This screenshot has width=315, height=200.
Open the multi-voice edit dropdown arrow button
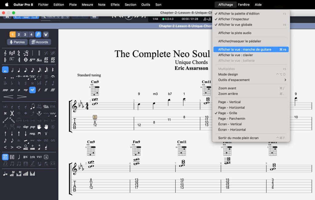point(46,34)
